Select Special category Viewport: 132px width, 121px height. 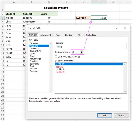[39, 69]
